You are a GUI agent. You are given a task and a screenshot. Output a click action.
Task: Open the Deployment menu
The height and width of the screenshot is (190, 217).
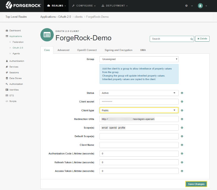[x=115, y=6]
